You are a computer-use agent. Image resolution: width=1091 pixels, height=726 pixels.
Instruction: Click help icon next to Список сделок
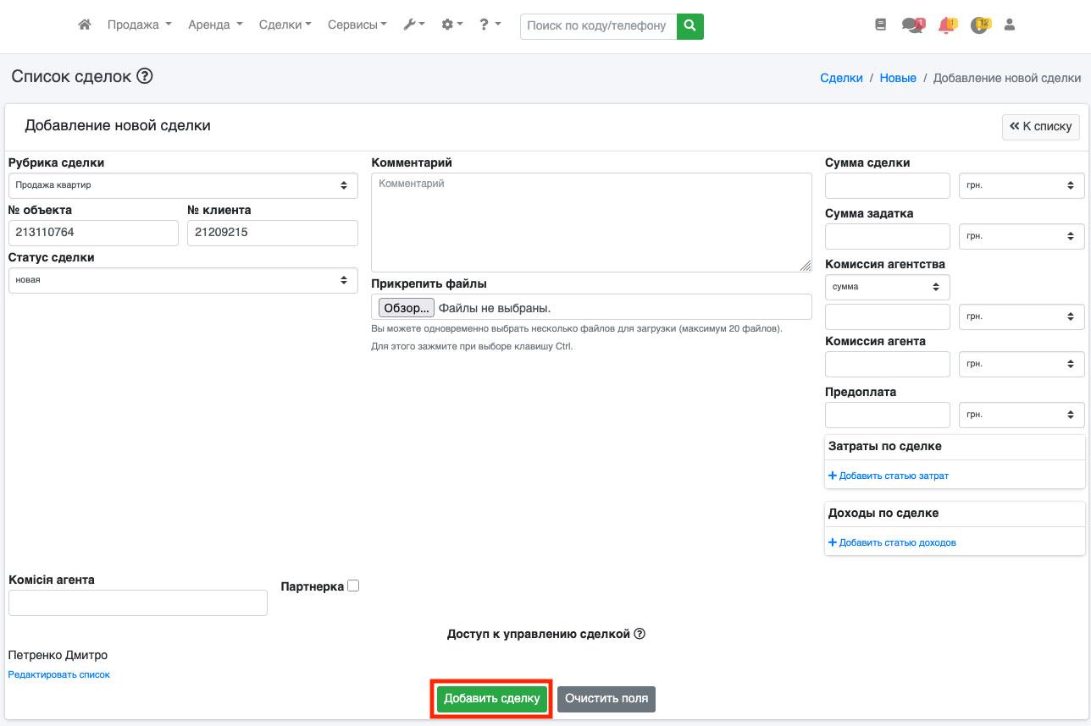coord(145,77)
